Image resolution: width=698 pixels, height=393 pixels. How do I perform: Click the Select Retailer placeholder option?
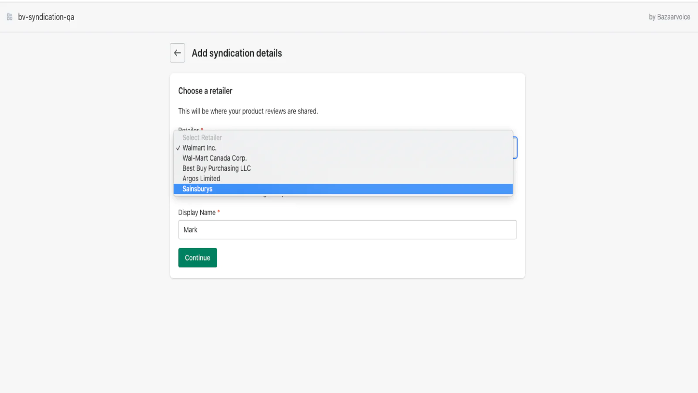pos(343,138)
